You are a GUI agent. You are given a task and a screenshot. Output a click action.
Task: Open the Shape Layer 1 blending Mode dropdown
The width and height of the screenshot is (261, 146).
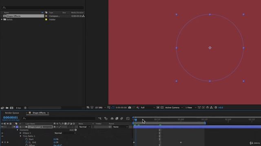pos(84,127)
